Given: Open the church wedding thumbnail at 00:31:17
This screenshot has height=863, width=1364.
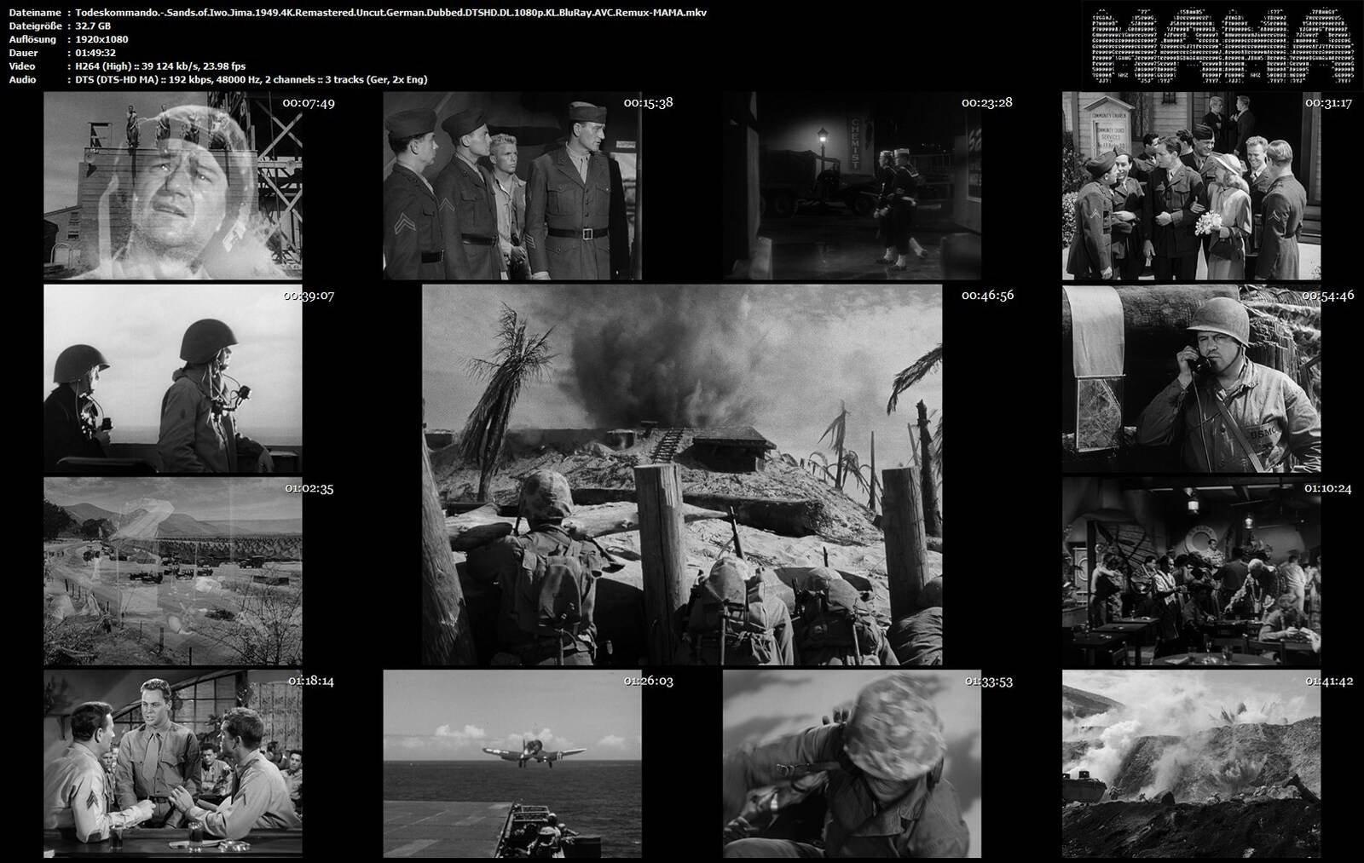Looking at the screenshot, I should [x=1191, y=186].
